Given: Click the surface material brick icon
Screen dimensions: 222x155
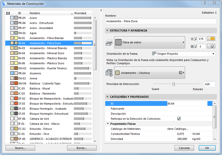Looking at the screenshot, I should [109, 73].
